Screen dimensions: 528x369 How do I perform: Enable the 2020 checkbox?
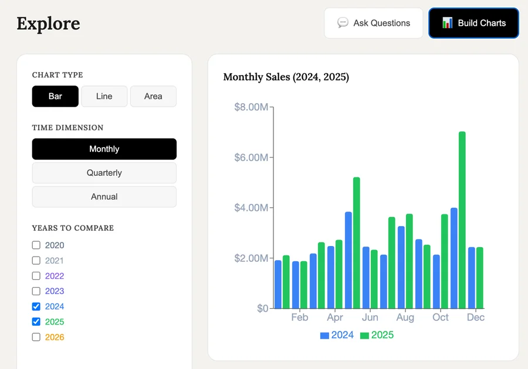pyautogui.click(x=36, y=245)
